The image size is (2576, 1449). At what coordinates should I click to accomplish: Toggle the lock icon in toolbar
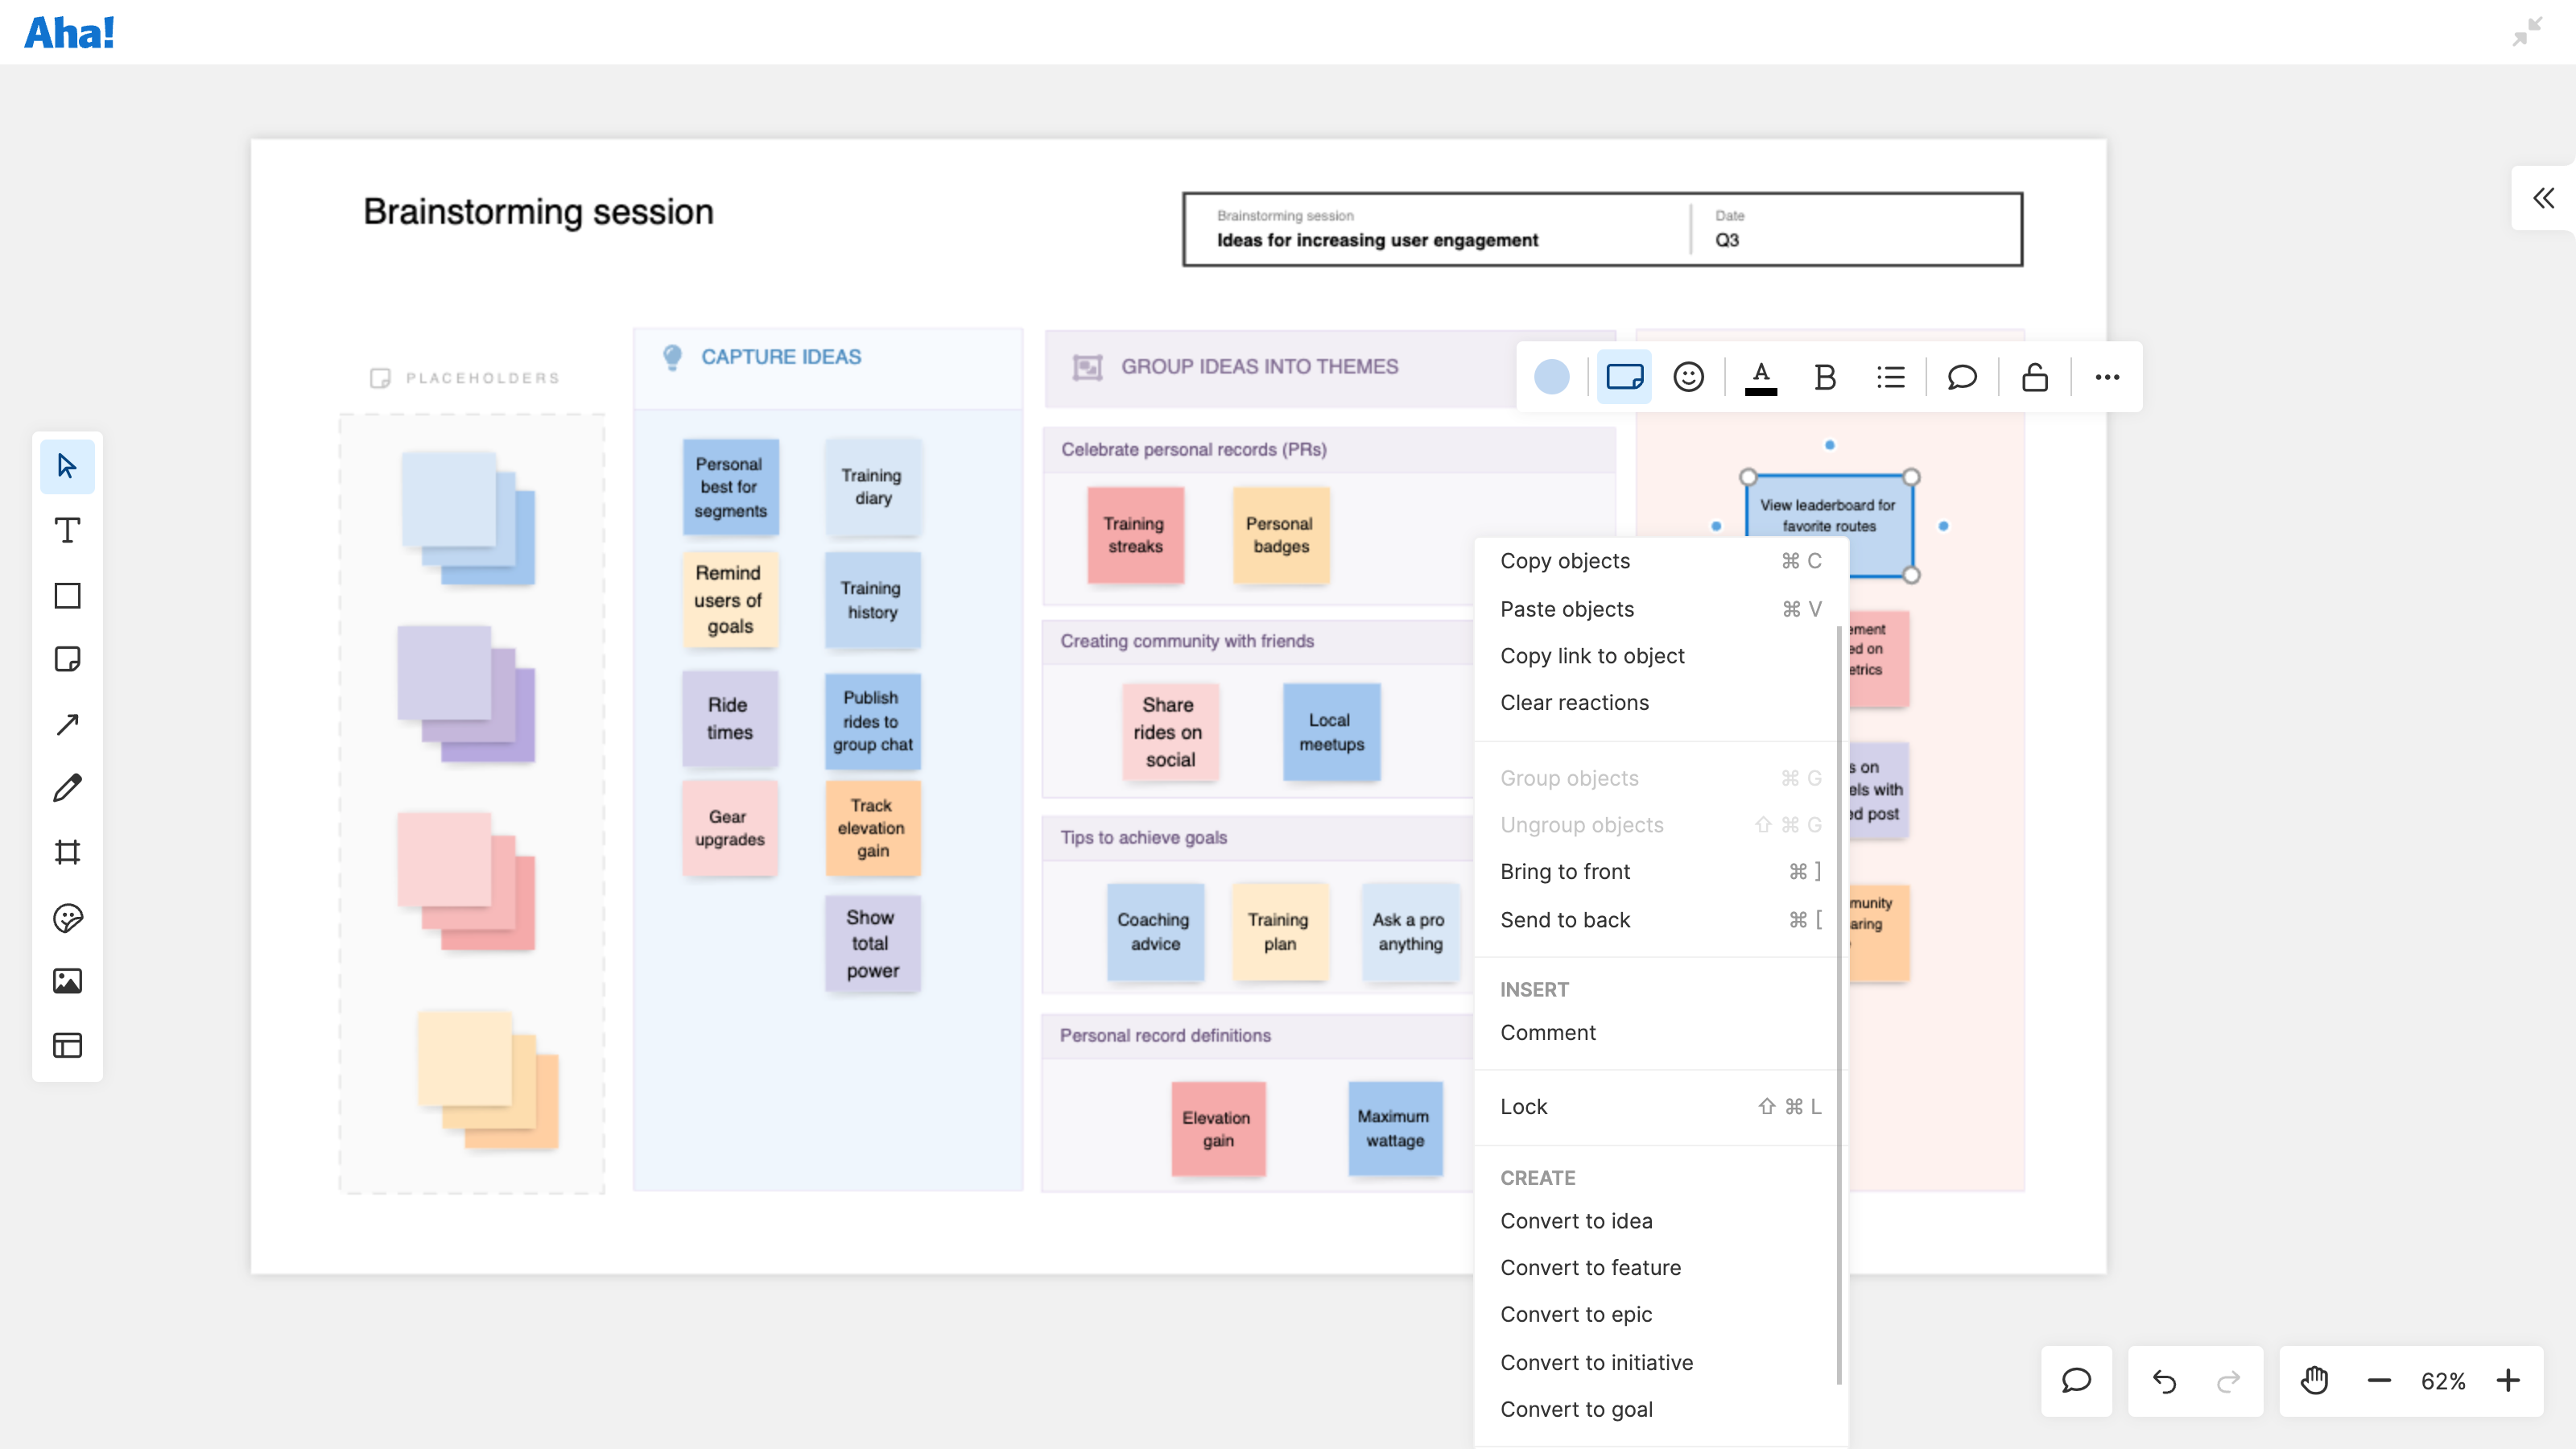click(x=2034, y=377)
